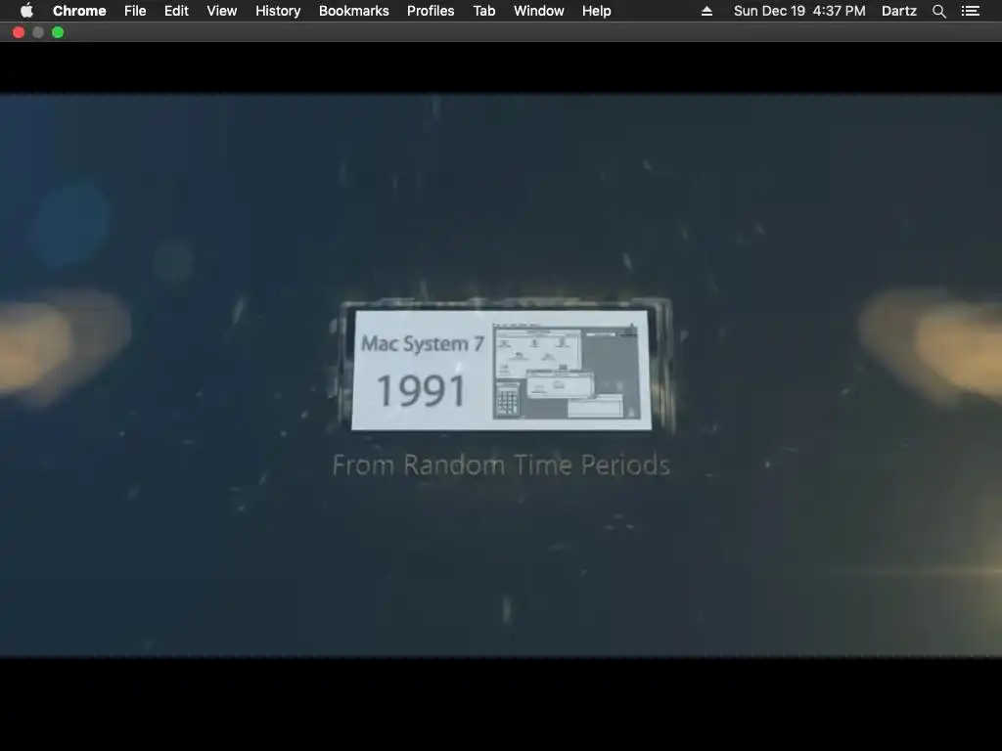The width and height of the screenshot is (1002, 751).
Task: Open Spotlight search magnifier icon
Action: tap(939, 11)
